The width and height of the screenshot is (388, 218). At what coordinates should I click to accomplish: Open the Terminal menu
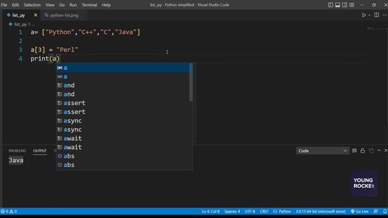pos(89,5)
